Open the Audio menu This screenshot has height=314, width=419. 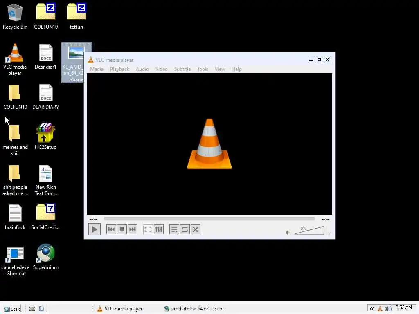click(142, 69)
